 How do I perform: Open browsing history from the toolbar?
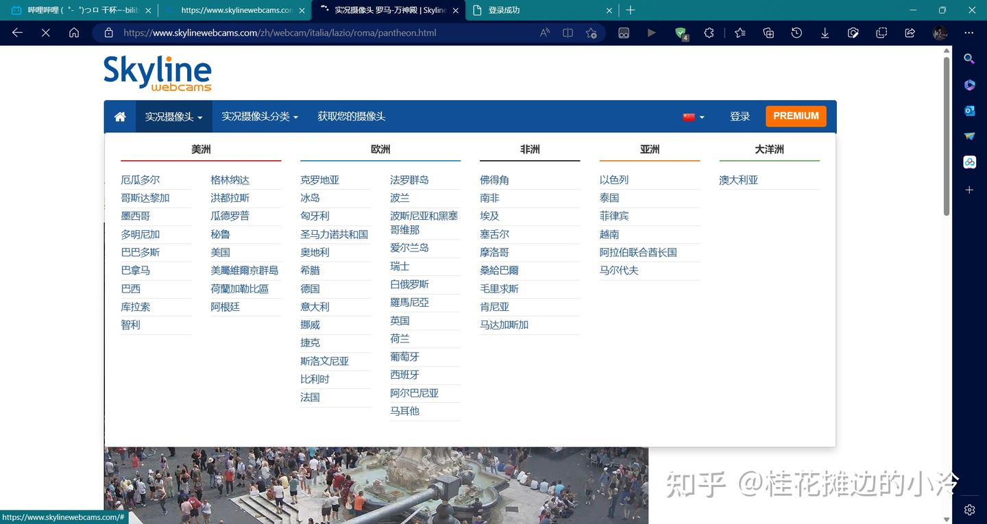point(796,32)
